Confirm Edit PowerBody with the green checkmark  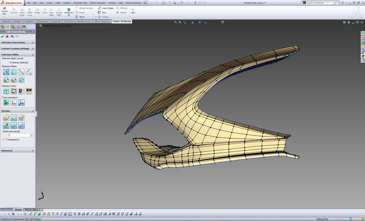[x=2, y=37]
